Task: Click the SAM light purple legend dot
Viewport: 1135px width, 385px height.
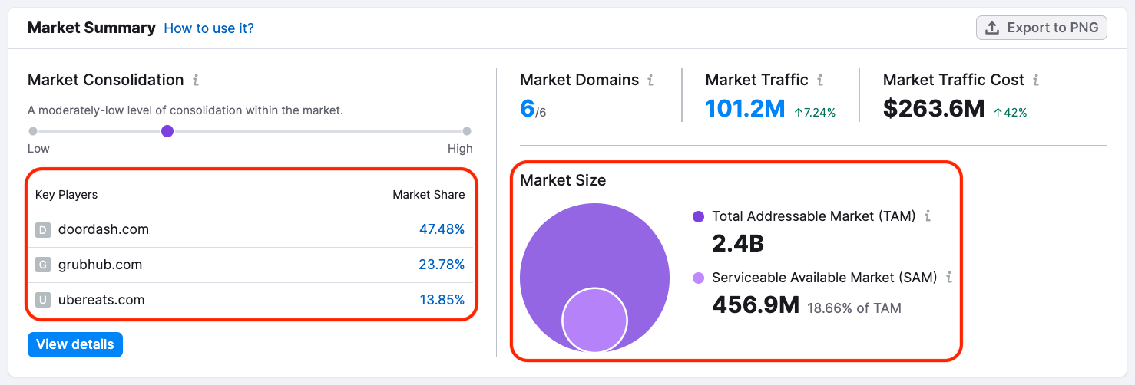Action: [698, 278]
